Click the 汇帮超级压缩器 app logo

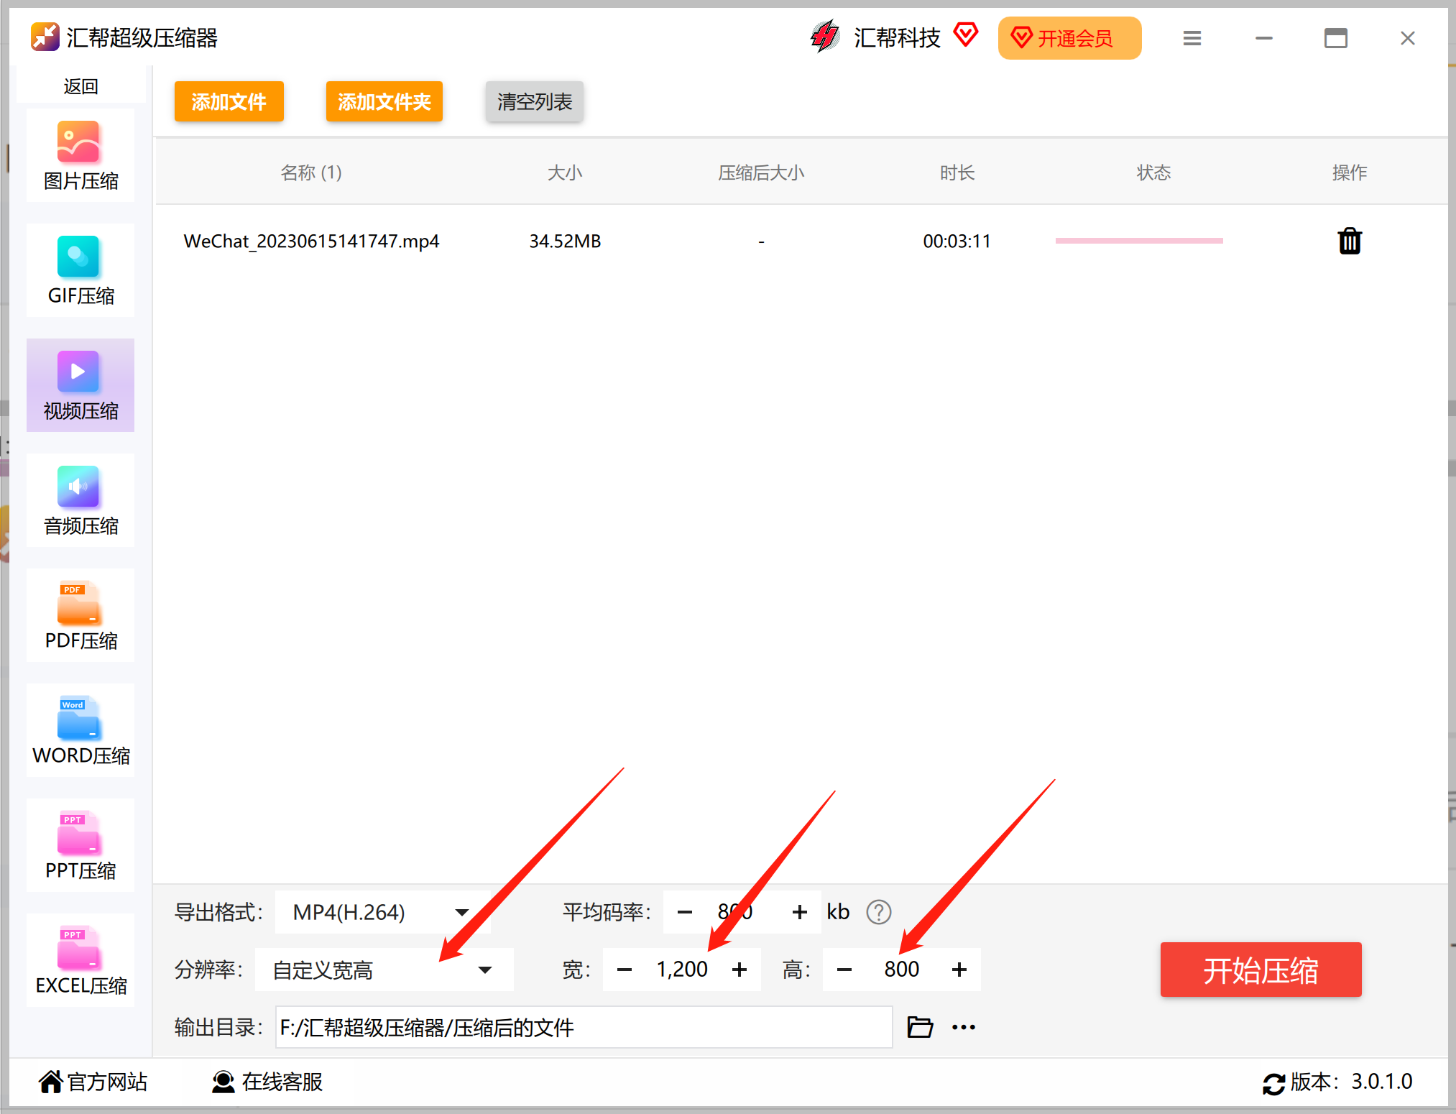(45, 37)
